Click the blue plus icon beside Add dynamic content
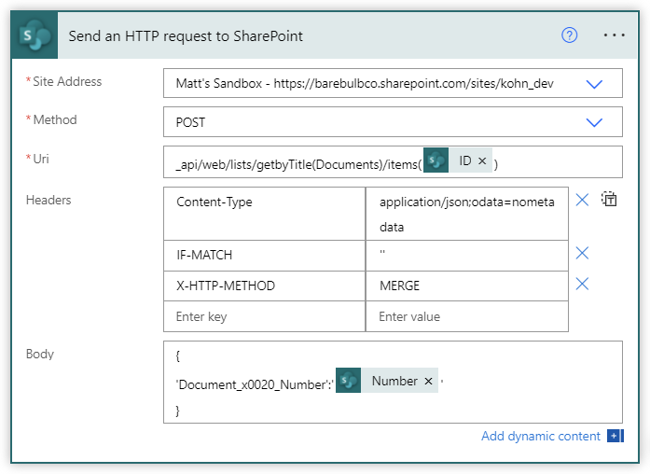Image resolution: width=650 pixels, height=474 pixels. pyautogui.click(x=615, y=437)
